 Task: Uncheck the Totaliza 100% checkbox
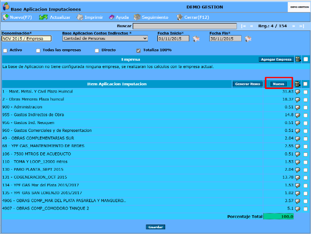[138, 51]
